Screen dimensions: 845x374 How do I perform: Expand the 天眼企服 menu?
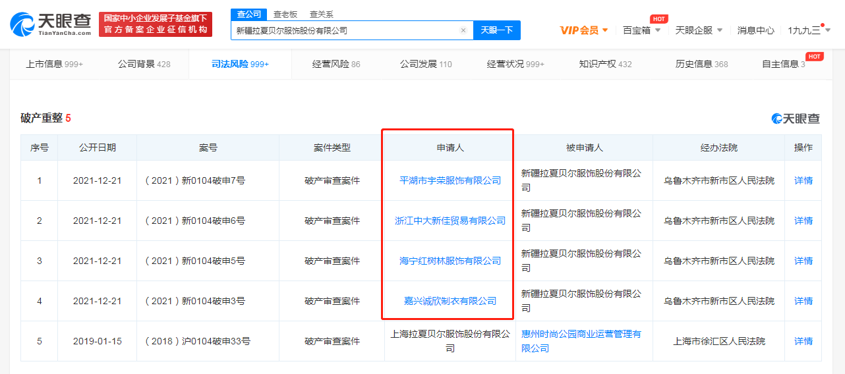[699, 30]
